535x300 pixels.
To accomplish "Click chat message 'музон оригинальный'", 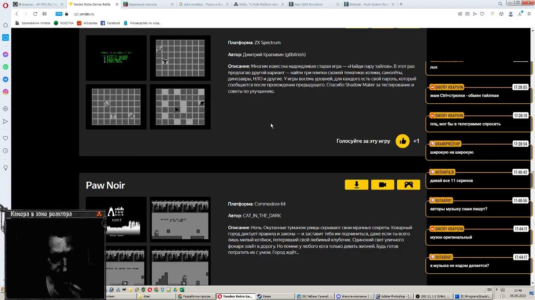I will click(451, 237).
